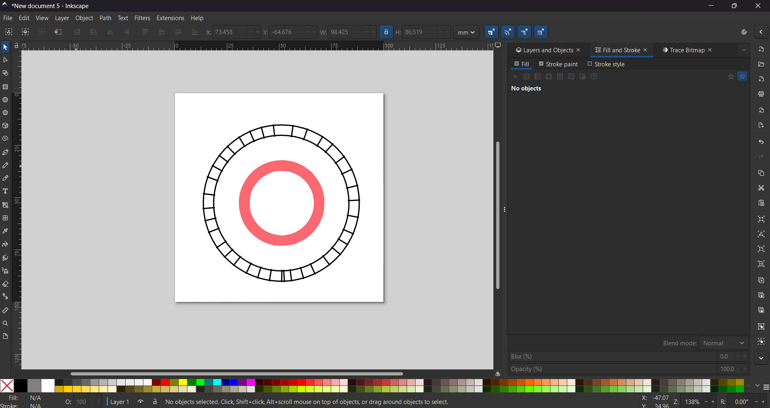Select the Zoom tool
The height and width of the screenshot is (408, 770).
click(5, 323)
